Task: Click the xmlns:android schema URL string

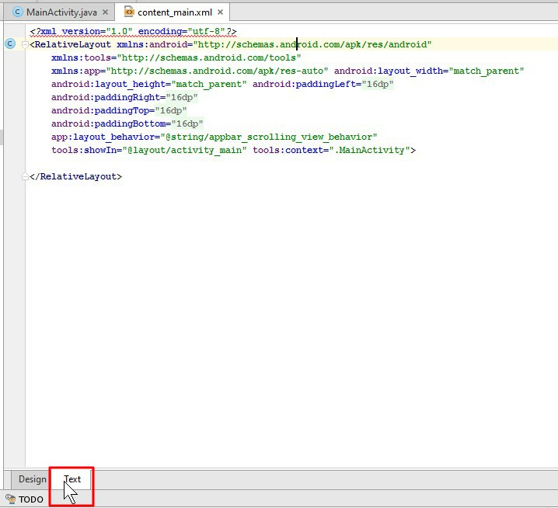Action: 312,44
